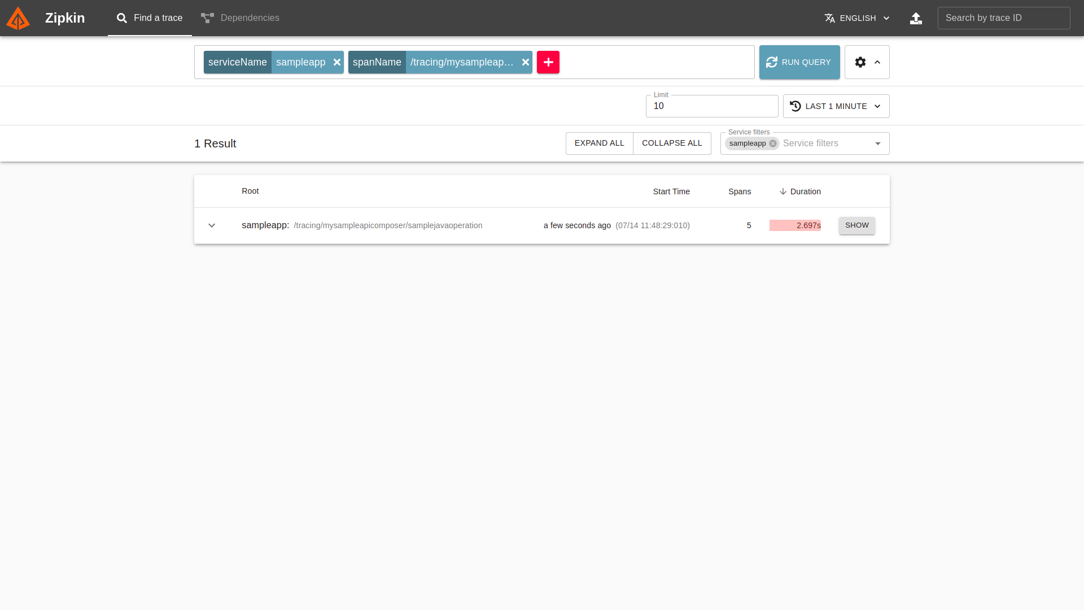This screenshot has width=1084, height=610.
Task: Remove the serviceName sampleapp criterion
Action: coord(337,62)
